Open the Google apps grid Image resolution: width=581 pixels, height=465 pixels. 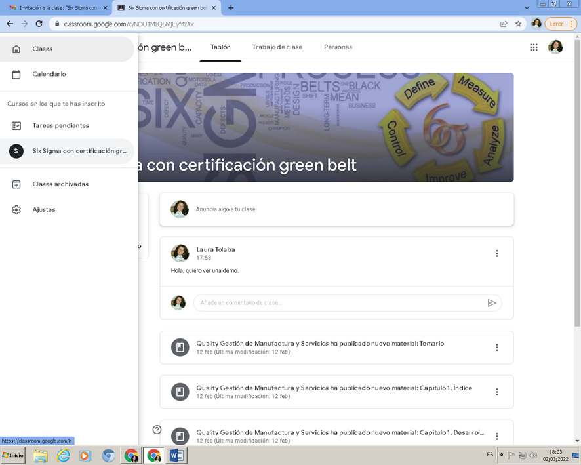pos(534,47)
